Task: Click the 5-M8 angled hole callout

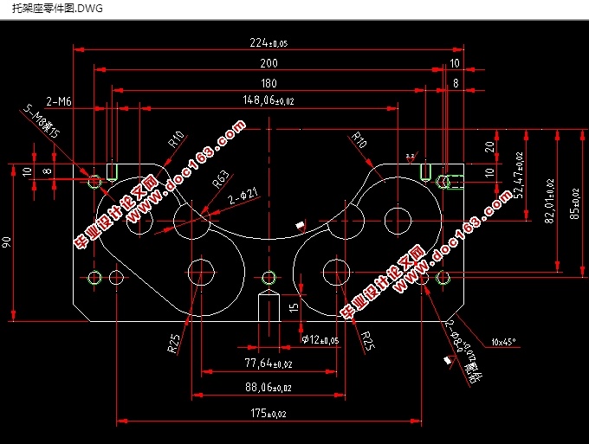Action: [42, 122]
